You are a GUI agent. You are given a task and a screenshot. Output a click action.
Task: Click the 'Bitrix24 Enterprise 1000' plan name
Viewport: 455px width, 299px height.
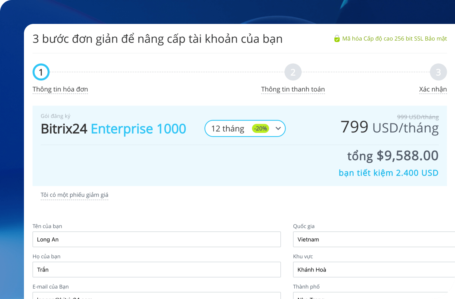113,129
